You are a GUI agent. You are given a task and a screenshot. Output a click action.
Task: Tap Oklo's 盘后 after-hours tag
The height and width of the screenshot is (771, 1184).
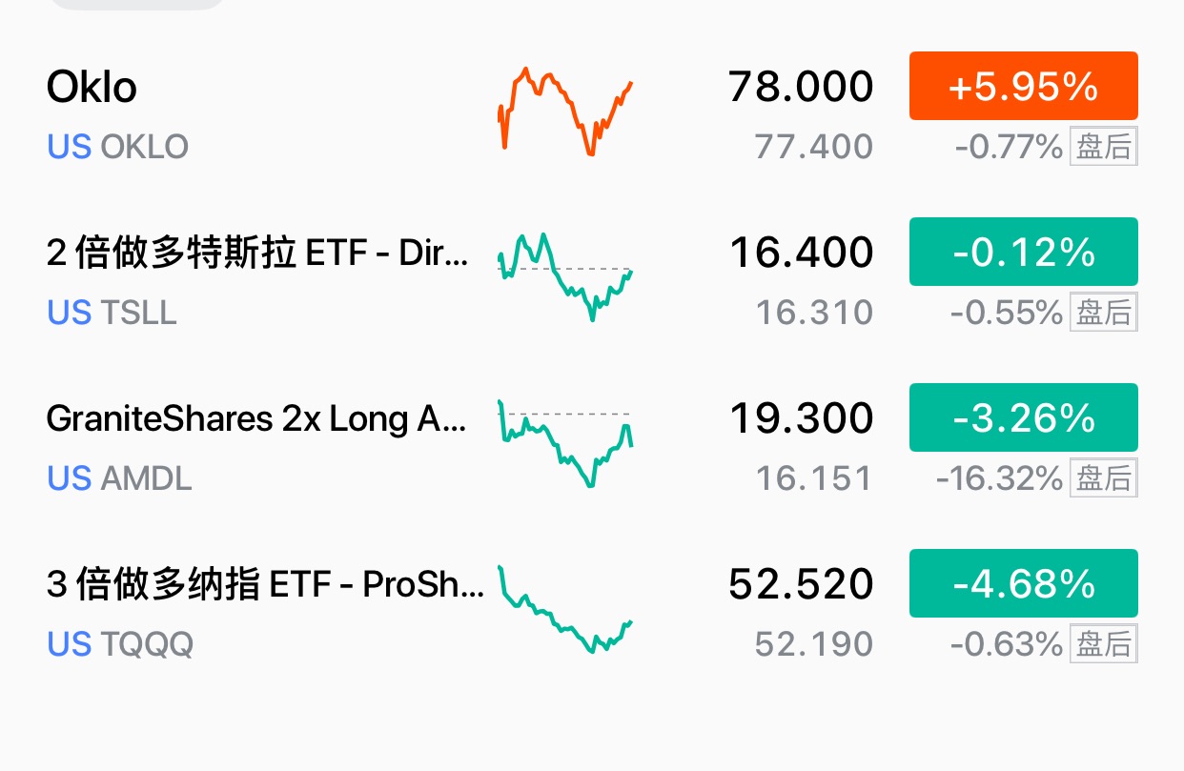pyautogui.click(x=1103, y=147)
